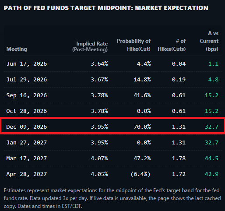This screenshot has height=211, width=225.
Task: Select the highlighted Dec 09, 2026 row
Action: click(x=112, y=127)
